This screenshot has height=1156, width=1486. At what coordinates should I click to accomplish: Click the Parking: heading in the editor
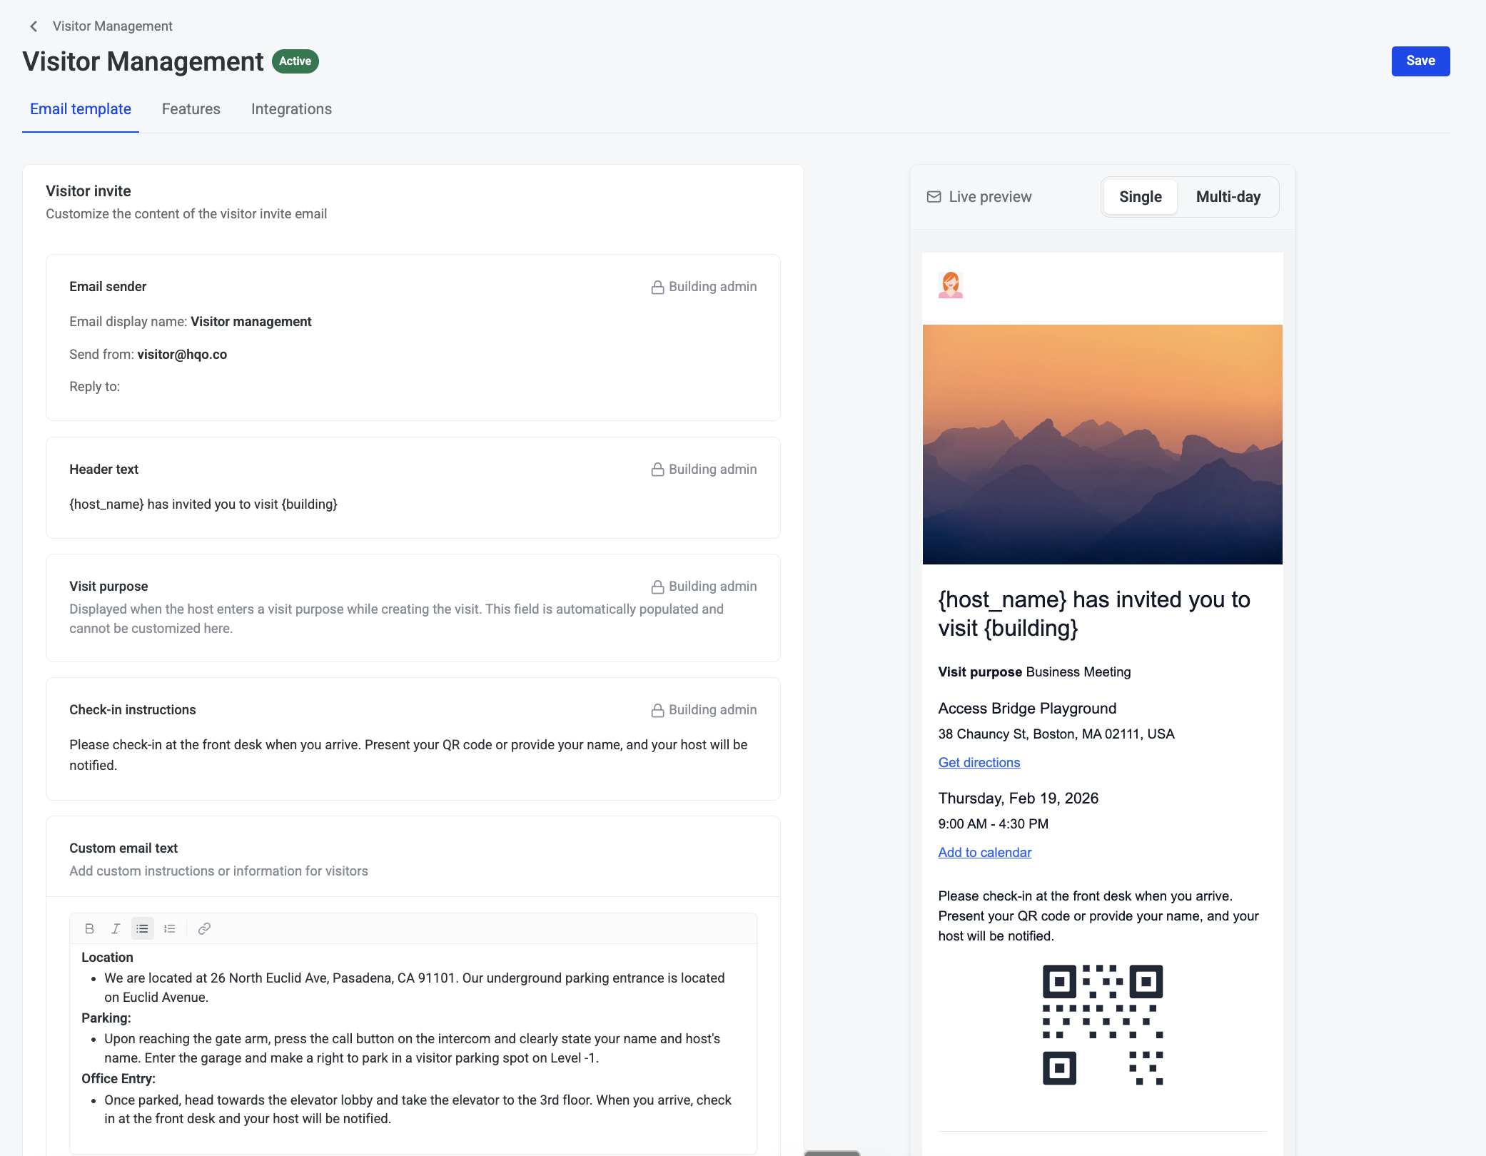(x=106, y=1018)
